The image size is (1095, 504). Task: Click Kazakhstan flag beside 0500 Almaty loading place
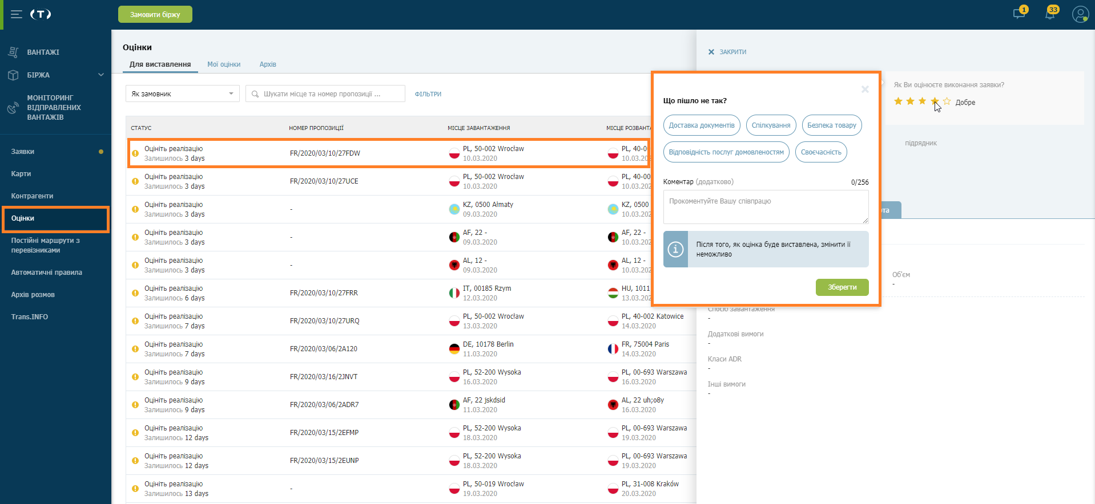click(x=454, y=209)
